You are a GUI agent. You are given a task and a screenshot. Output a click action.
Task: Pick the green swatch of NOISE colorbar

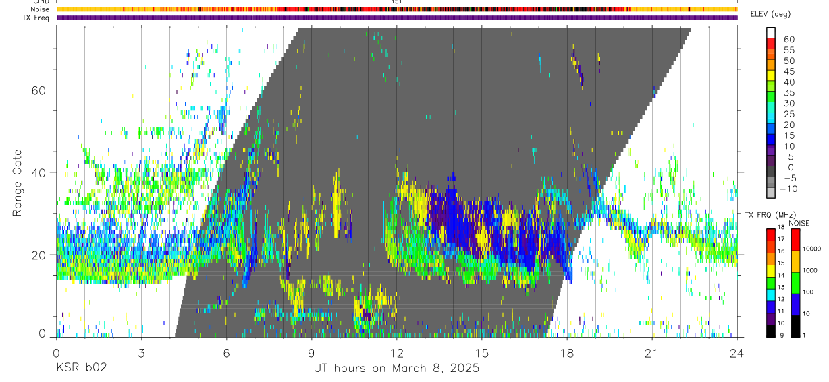coord(795,282)
